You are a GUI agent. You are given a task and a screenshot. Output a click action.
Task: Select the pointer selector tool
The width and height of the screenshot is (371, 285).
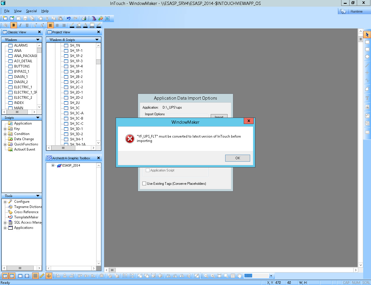(367, 35)
